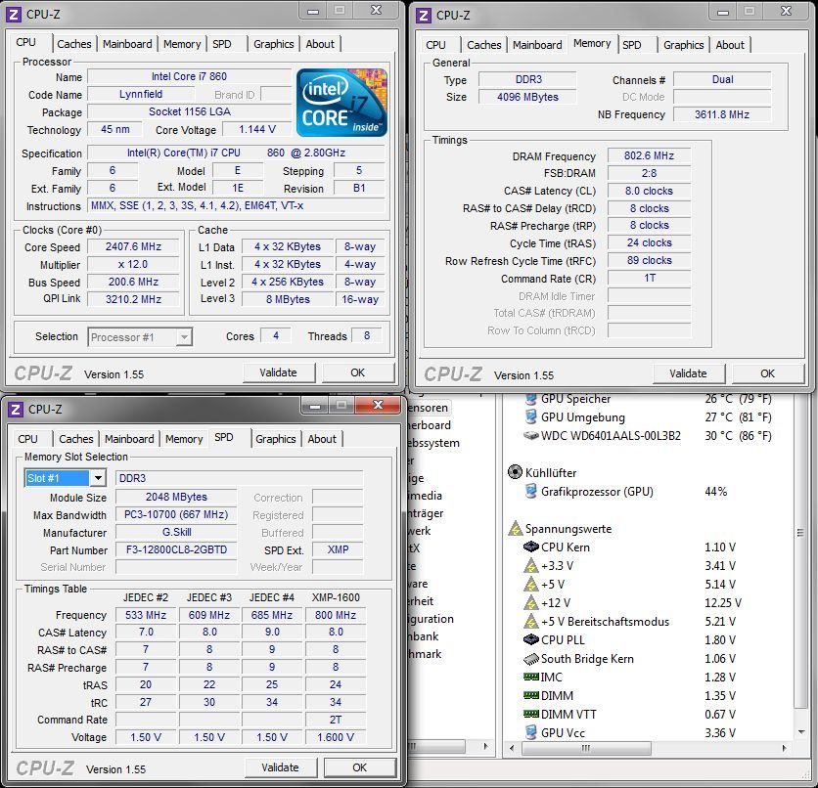Click the sensor list horizontal scrollbar thumb

(x=586, y=748)
